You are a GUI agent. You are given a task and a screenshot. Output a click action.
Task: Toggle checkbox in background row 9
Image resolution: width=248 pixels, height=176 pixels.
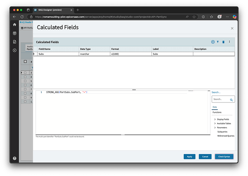tap(25, 97)
